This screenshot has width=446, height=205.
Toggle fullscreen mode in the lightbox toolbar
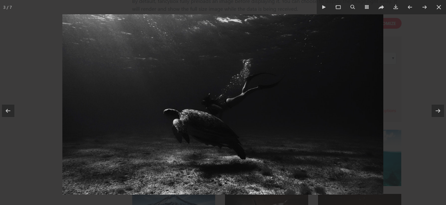click(338, 7)
